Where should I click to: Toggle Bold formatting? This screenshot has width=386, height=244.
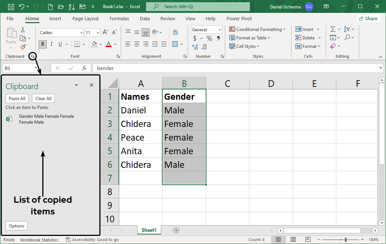(x=43, y=44)
